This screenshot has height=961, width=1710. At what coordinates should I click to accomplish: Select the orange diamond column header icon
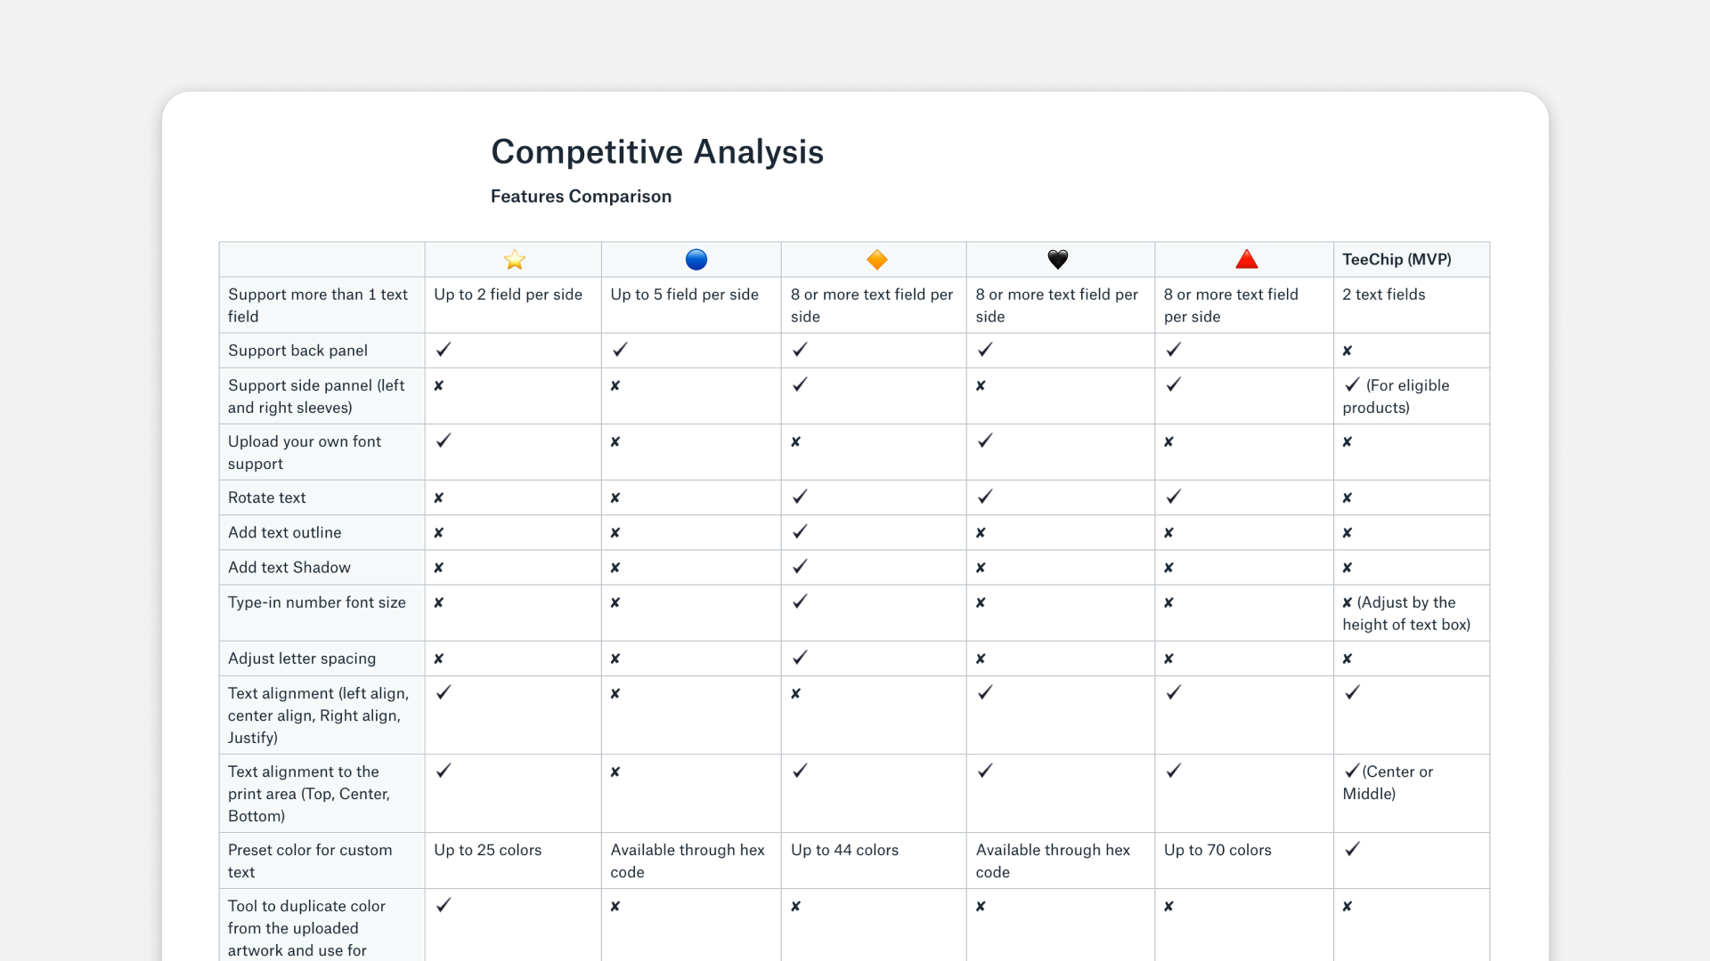tap(877, 260)
